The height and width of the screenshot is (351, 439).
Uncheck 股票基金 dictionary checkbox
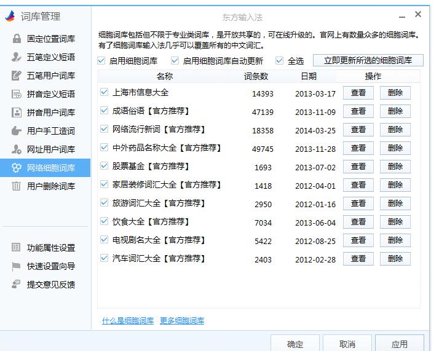(104, 166)
